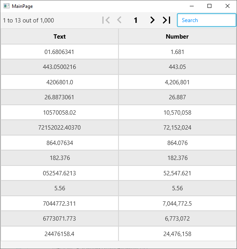Select the Number cell showing 443.05
This screenshot has height=249, width=237.
[x=177, y=67]
